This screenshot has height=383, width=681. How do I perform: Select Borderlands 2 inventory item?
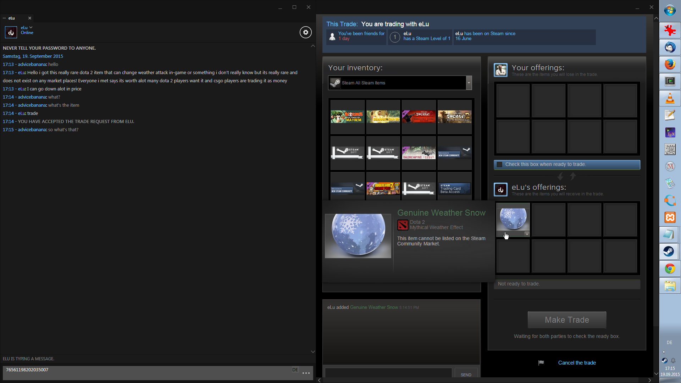(x=383, y=188)
